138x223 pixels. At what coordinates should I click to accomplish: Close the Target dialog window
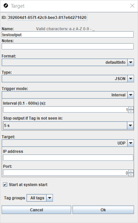[132, 6]
